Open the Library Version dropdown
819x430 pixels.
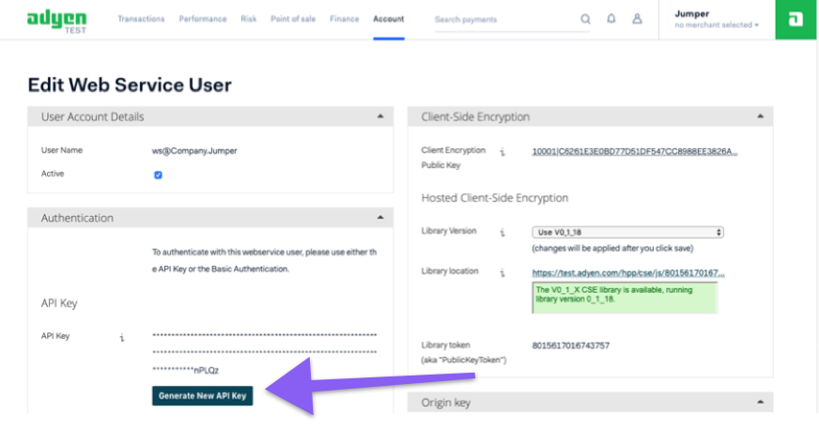tap(627, 232)
